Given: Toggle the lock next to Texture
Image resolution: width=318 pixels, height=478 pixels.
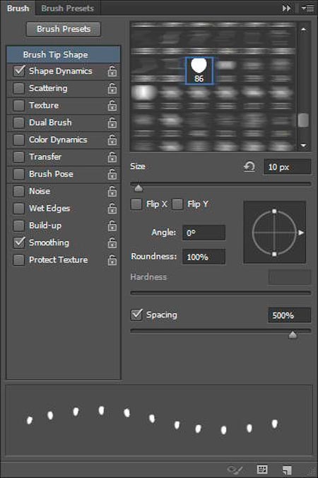Looking at the screenshot, I should pyautogui.click(x=112, y=105).
